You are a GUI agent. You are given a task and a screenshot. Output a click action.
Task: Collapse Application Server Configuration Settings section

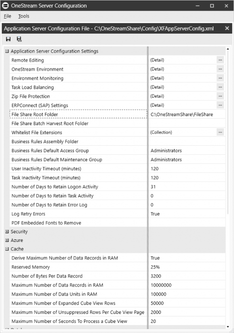point(7,51)
